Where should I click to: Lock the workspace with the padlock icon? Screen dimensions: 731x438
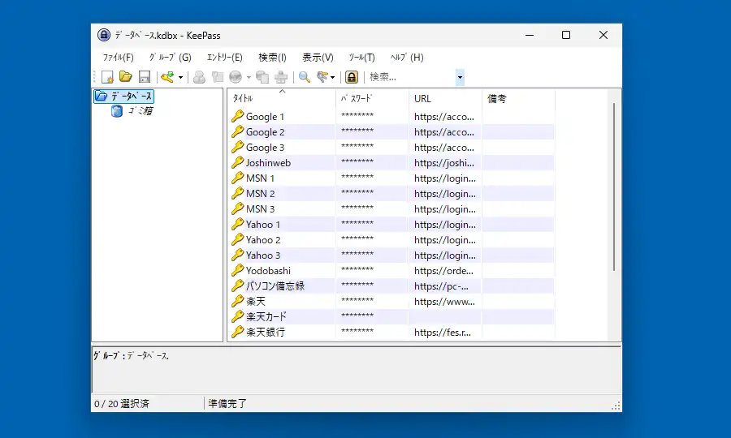click(x=352, y=77)
